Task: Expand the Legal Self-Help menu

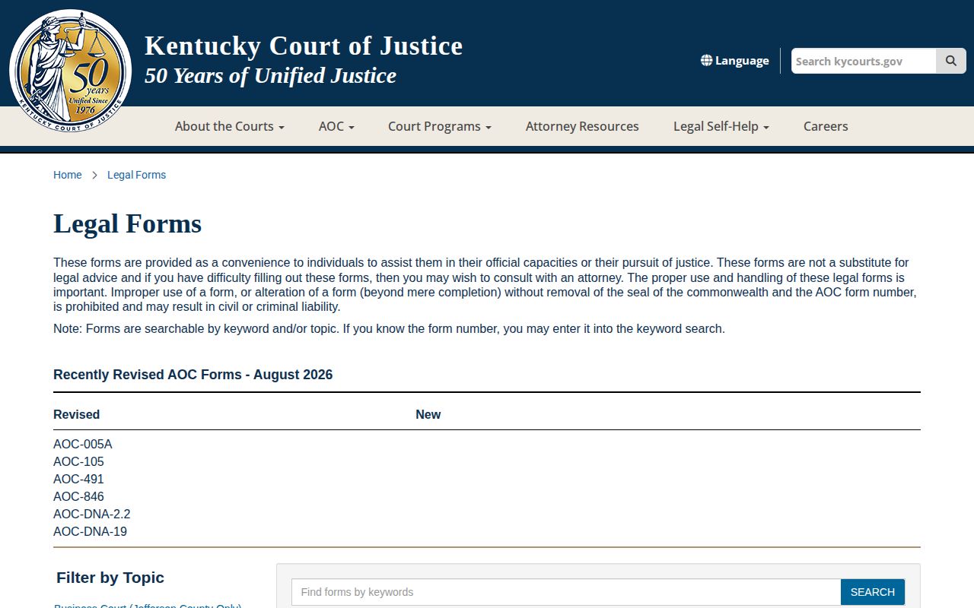Action: coord(721,126)
